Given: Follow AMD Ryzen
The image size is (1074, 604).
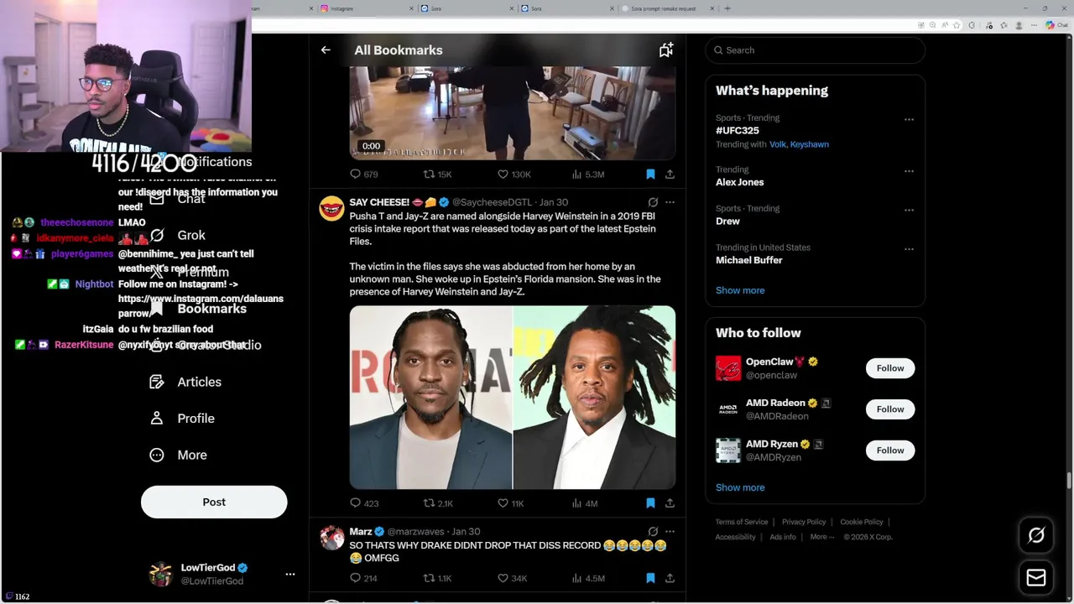Looking at the screenshot, I should click(890, 450).
